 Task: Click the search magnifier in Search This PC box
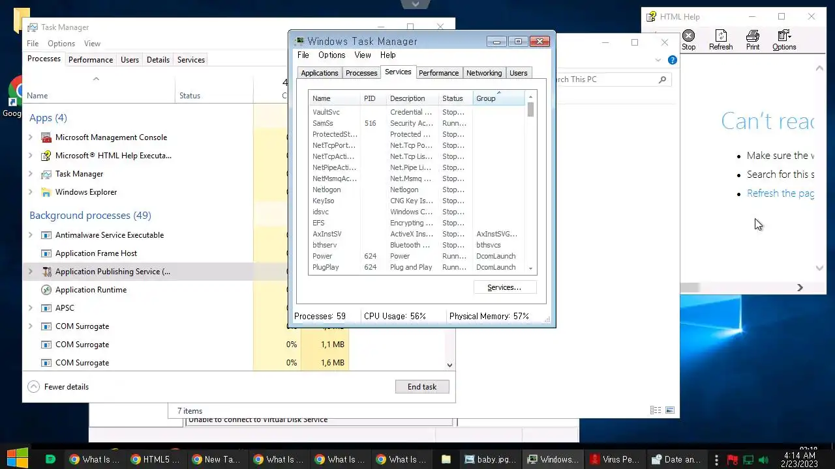[x=662, y=79]
